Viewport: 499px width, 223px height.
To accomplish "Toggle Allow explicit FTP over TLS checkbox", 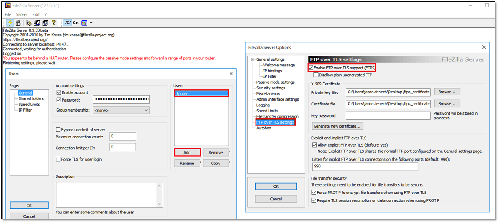I will tap(315, 145).
